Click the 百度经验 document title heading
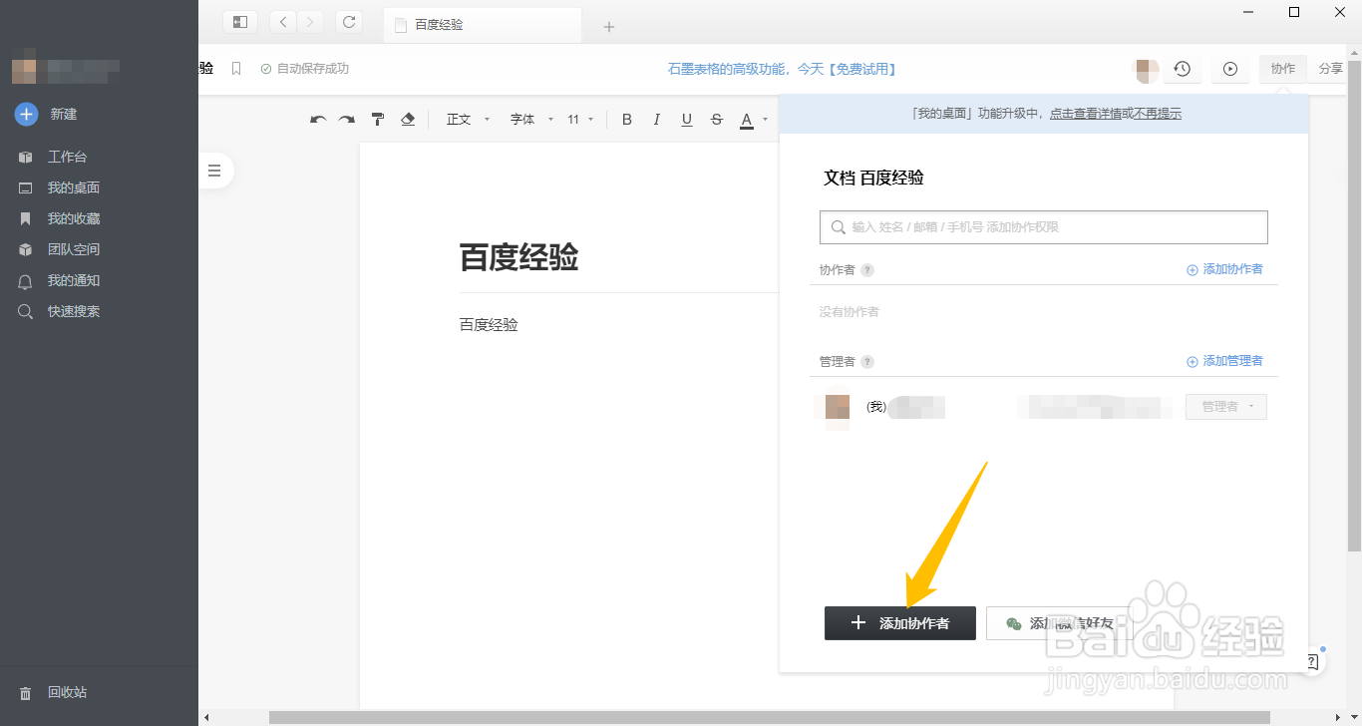The width and height of the screenshot is (1362, 726). pyautogui.click(x=518, y=257)
